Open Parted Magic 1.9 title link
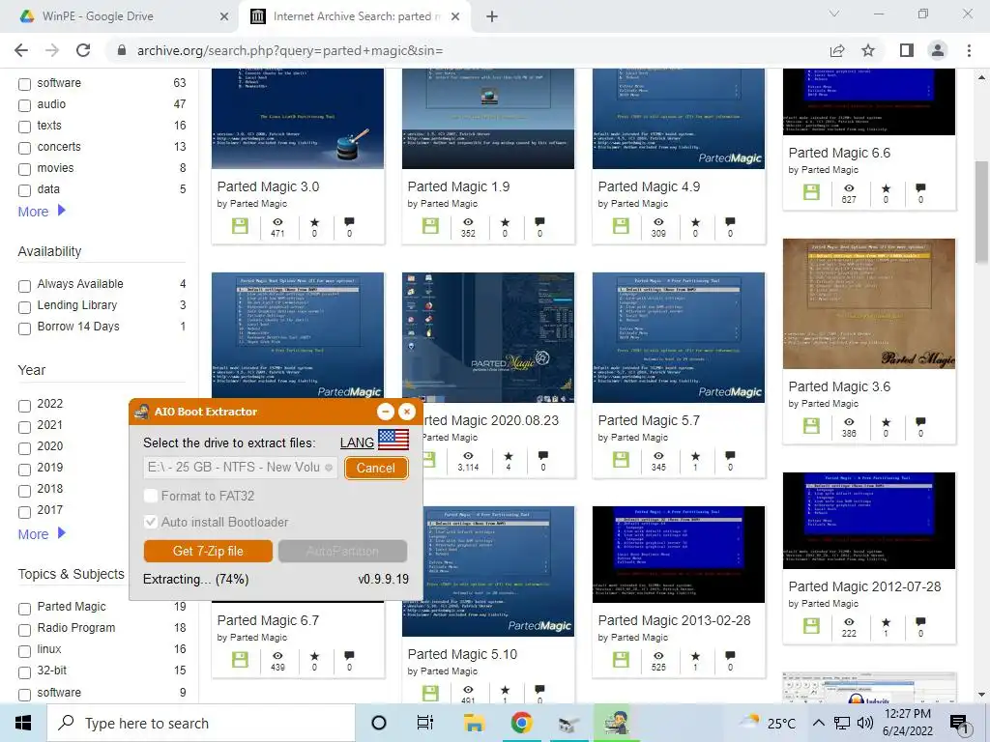The width and height of the screenshot is (990, 742). tap(458, 186)
